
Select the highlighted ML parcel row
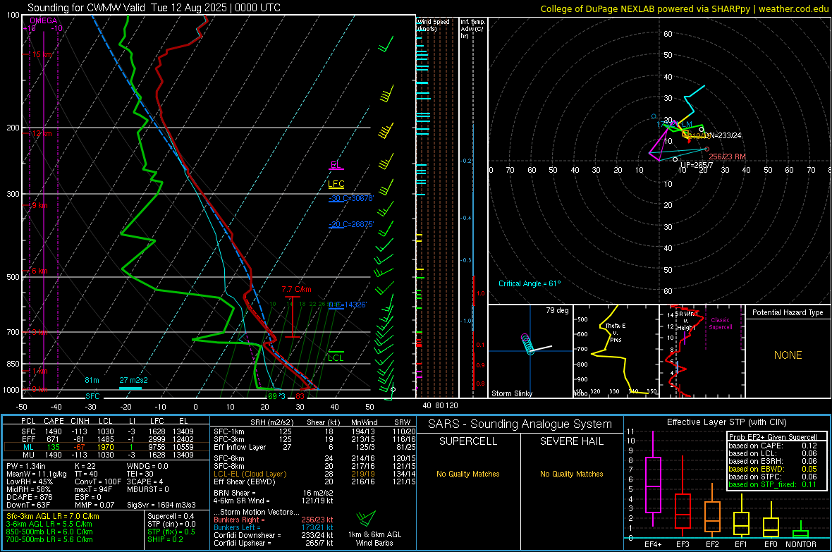[x=106, y=447]
